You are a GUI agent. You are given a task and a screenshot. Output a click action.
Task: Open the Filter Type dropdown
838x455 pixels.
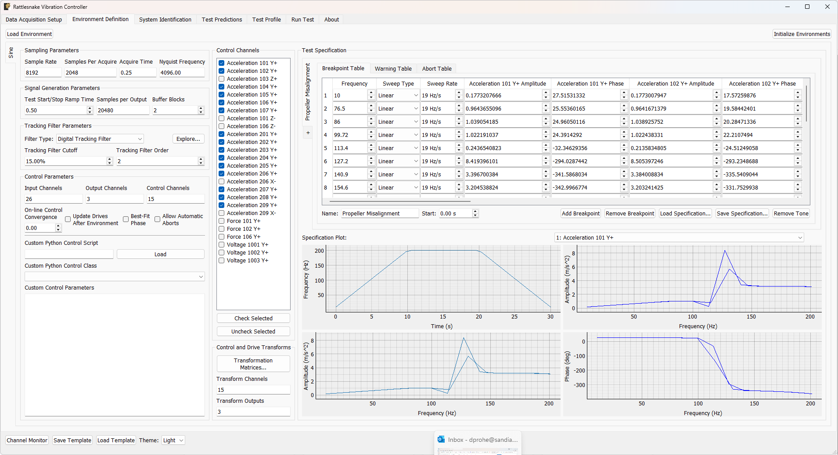click(100, 139)
